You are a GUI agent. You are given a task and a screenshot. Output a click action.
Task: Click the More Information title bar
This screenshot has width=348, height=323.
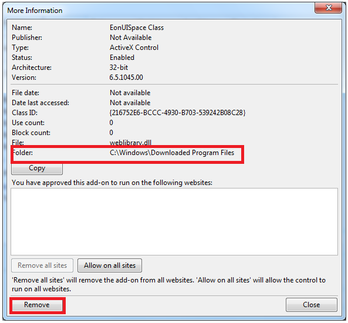160,11
